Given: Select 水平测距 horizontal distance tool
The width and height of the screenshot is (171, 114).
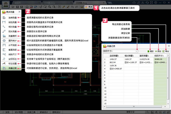Looking at the screenshot, I should [x=11, y=45].
